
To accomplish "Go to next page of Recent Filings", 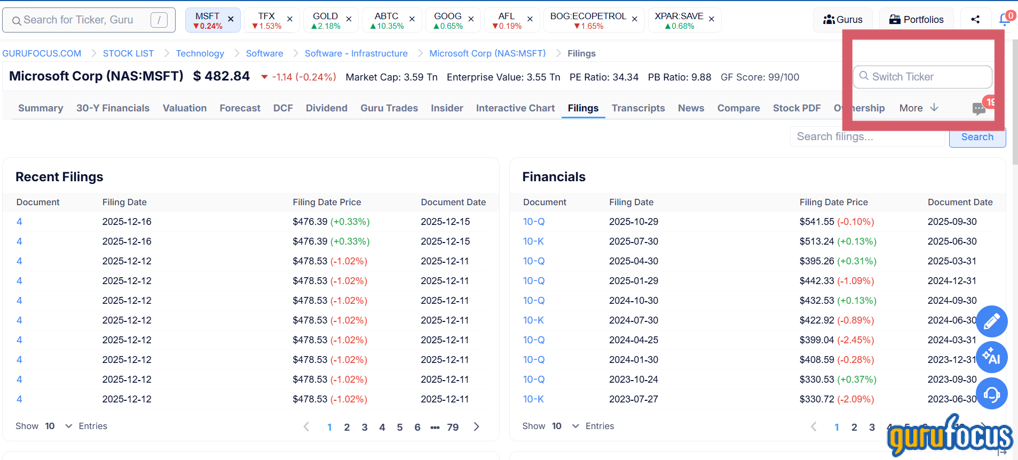I will coord(477,426).
